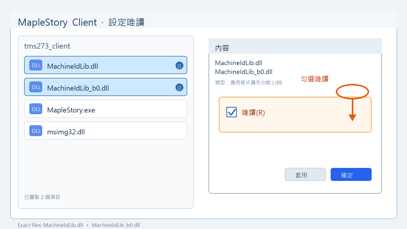
Task: Click the DLL icon beside MapleStory.exe
Action: (36, 109)
